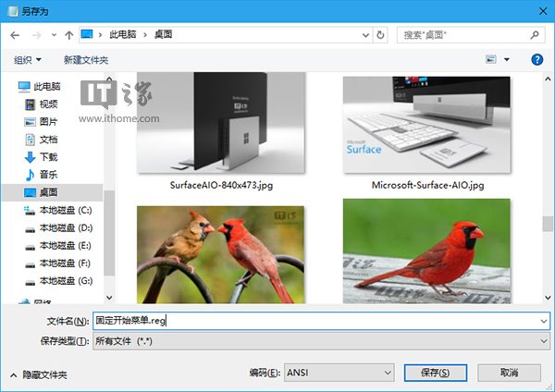Open 本地磁盘 (G:) in the sidebar
The width and height of the screenshot is (555, 392).
coord(59,281)
